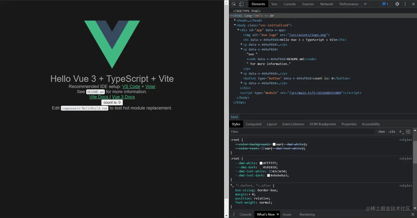This screenshot has width=417, height=218.
Task: Add a new style rule with plus icon
Action: point(400,132)
